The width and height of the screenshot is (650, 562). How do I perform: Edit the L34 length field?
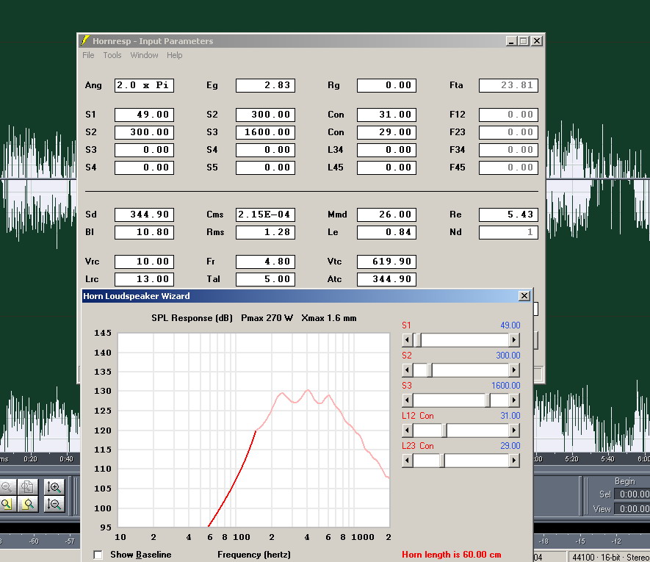[x=386, y=150]
